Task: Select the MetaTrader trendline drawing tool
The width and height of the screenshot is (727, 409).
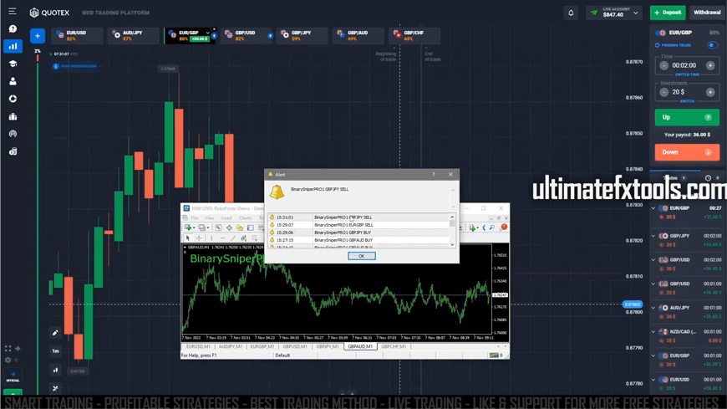Action: [x=233, y=238]
